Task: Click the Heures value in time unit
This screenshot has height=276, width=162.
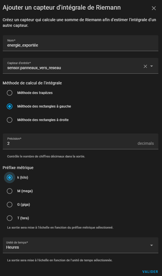Action: click(12, 247)
